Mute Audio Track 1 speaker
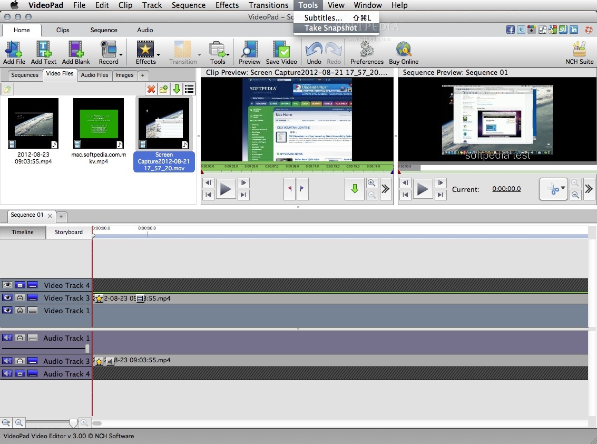 (x=7, y=337)
